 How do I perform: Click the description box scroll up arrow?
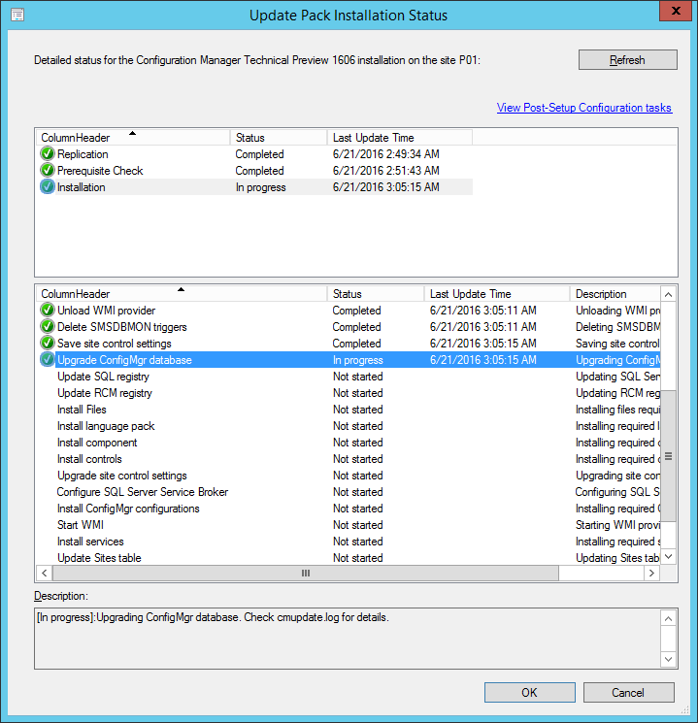tap(668, 618)
